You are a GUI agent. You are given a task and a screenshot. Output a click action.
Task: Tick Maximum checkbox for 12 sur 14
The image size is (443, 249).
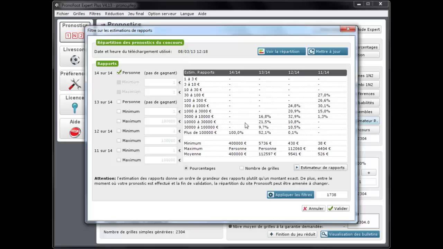click(119, 141)
